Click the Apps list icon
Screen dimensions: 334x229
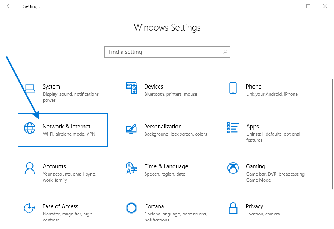tap(233, 128)
